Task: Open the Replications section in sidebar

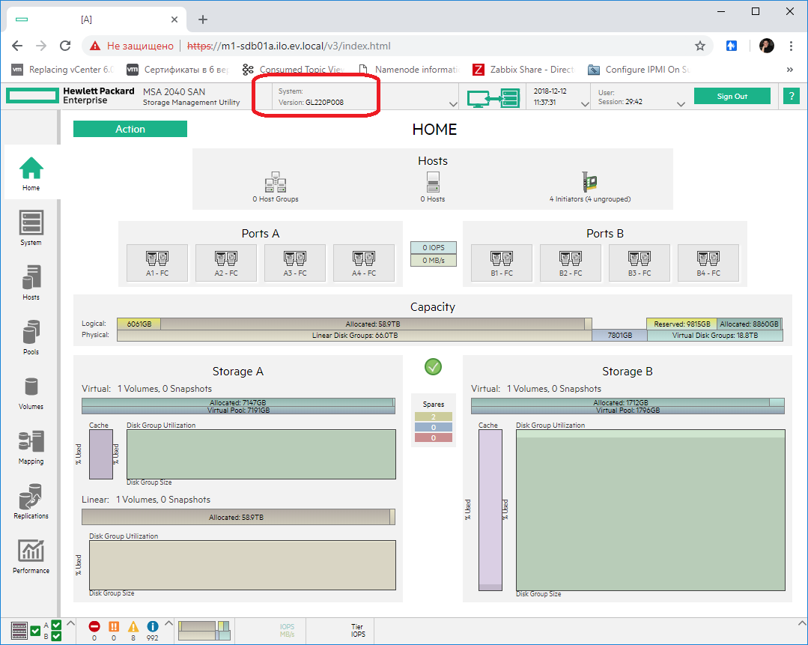Action: coord(31,501)
